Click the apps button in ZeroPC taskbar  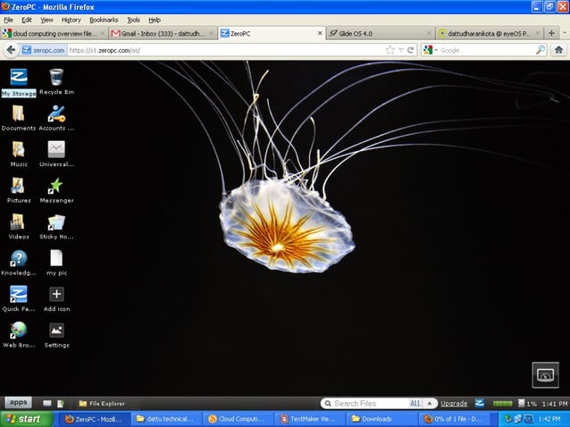(19, 403)
